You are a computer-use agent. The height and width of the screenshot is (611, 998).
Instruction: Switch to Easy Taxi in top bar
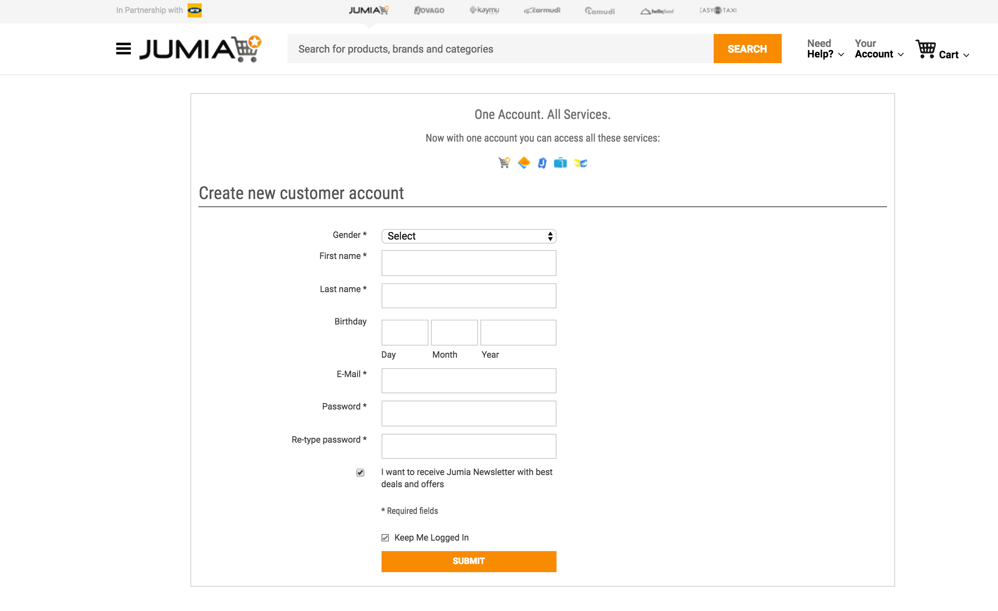point(718,10)
